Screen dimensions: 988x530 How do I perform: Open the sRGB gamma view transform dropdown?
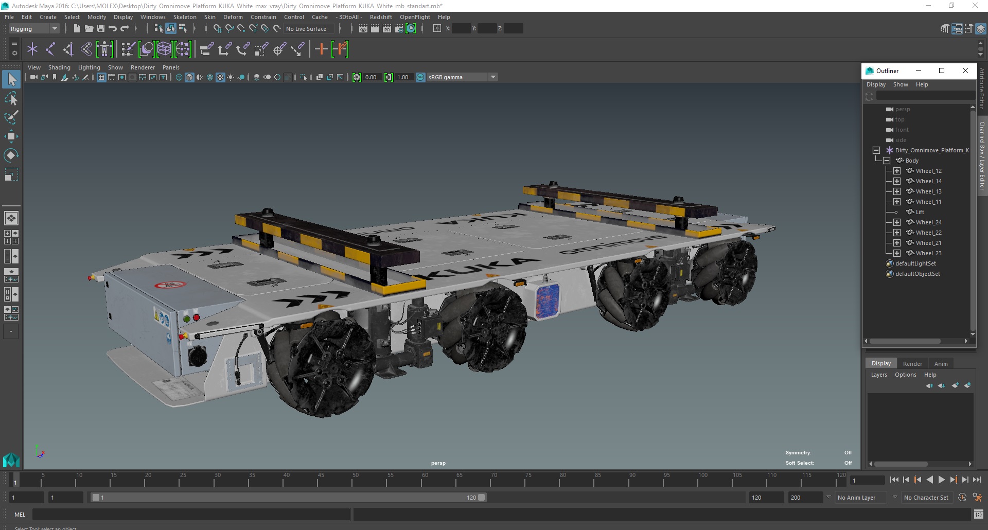coord(462,77)
